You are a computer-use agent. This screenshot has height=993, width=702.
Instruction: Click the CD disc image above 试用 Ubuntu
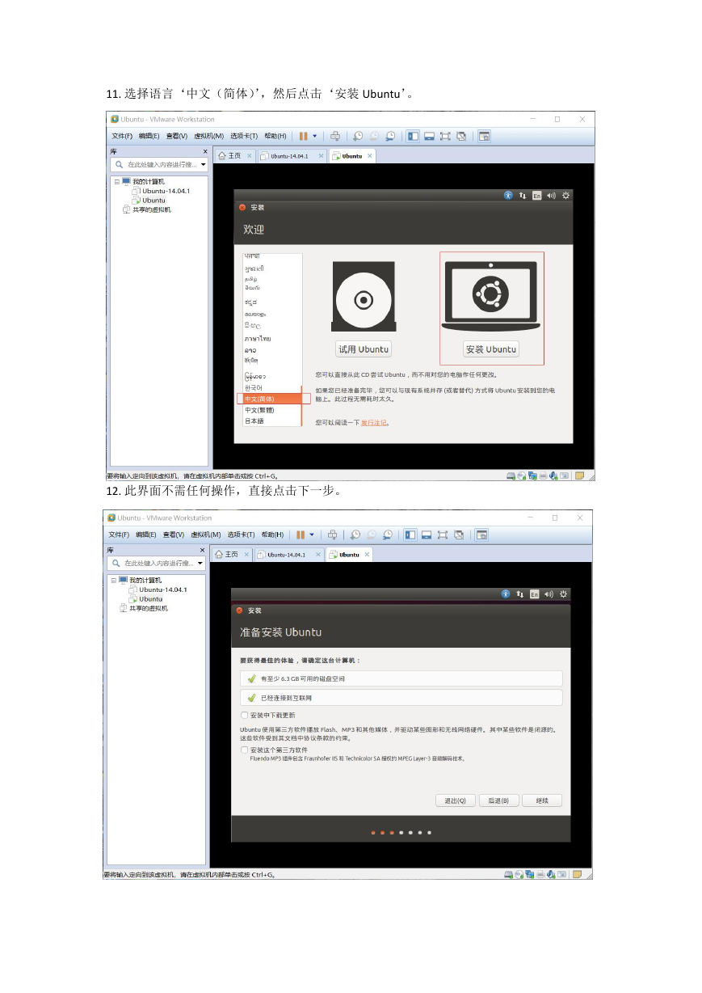[x=364, y=296]
